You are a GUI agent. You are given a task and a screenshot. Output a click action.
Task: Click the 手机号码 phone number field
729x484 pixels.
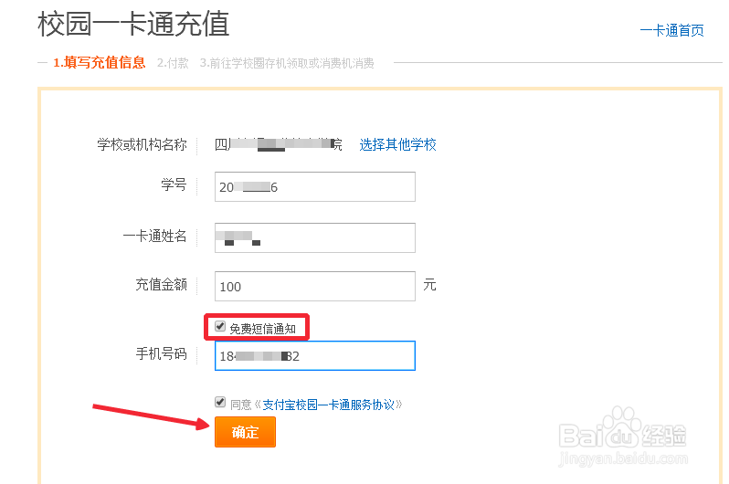click(315, 355)
